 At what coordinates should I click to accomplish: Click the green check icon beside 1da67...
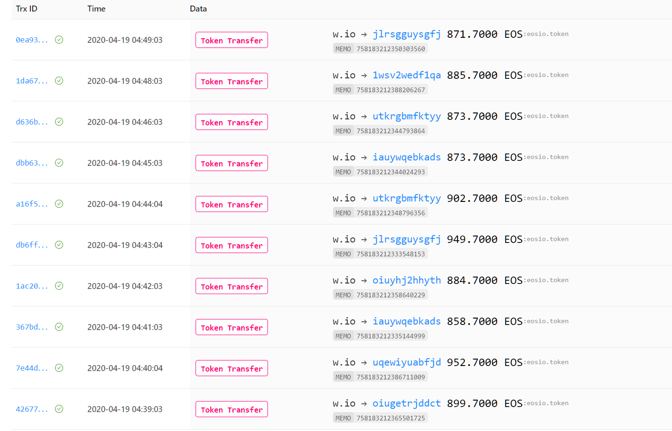click(59, 81)
